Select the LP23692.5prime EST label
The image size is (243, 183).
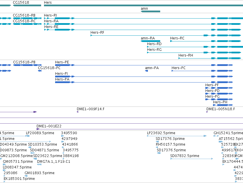[x=161, y=133]
